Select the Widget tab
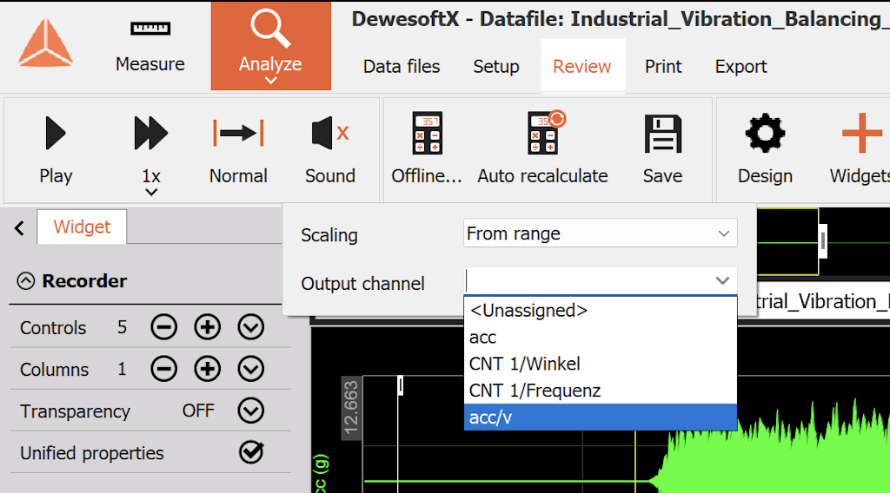The image size is (890, 493). pyautogui.click(x=82, y=227)
